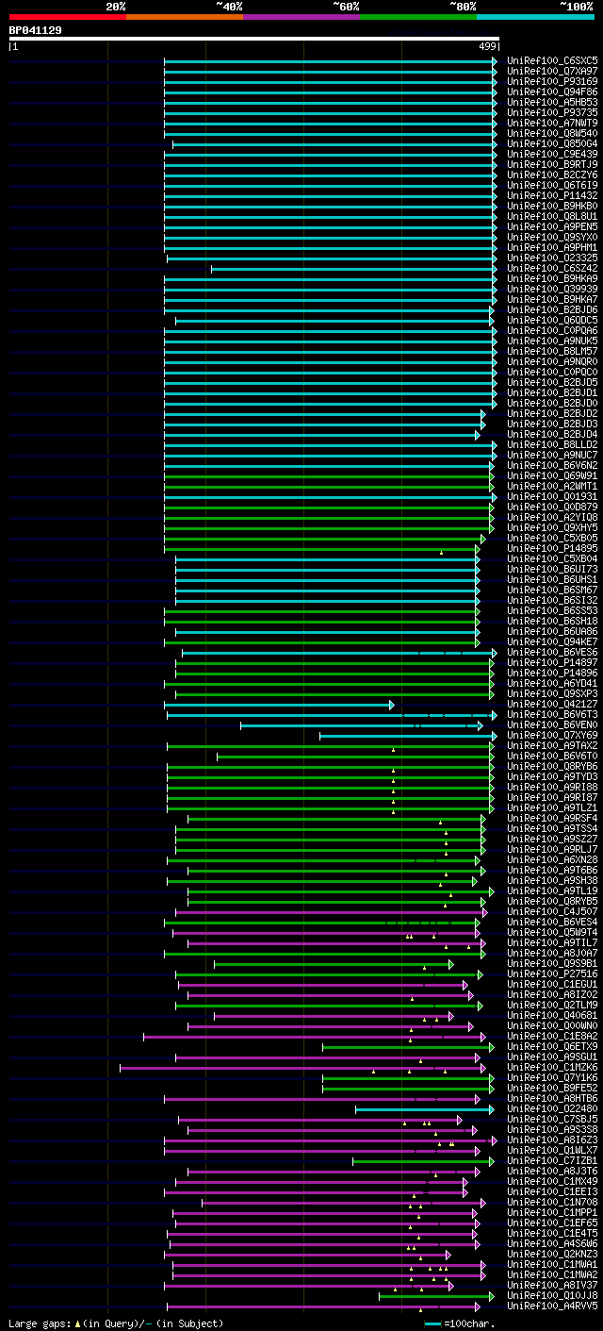The image size is (603, 1331).
Task: Click the white query sequence bar
Action: (254, 39)
